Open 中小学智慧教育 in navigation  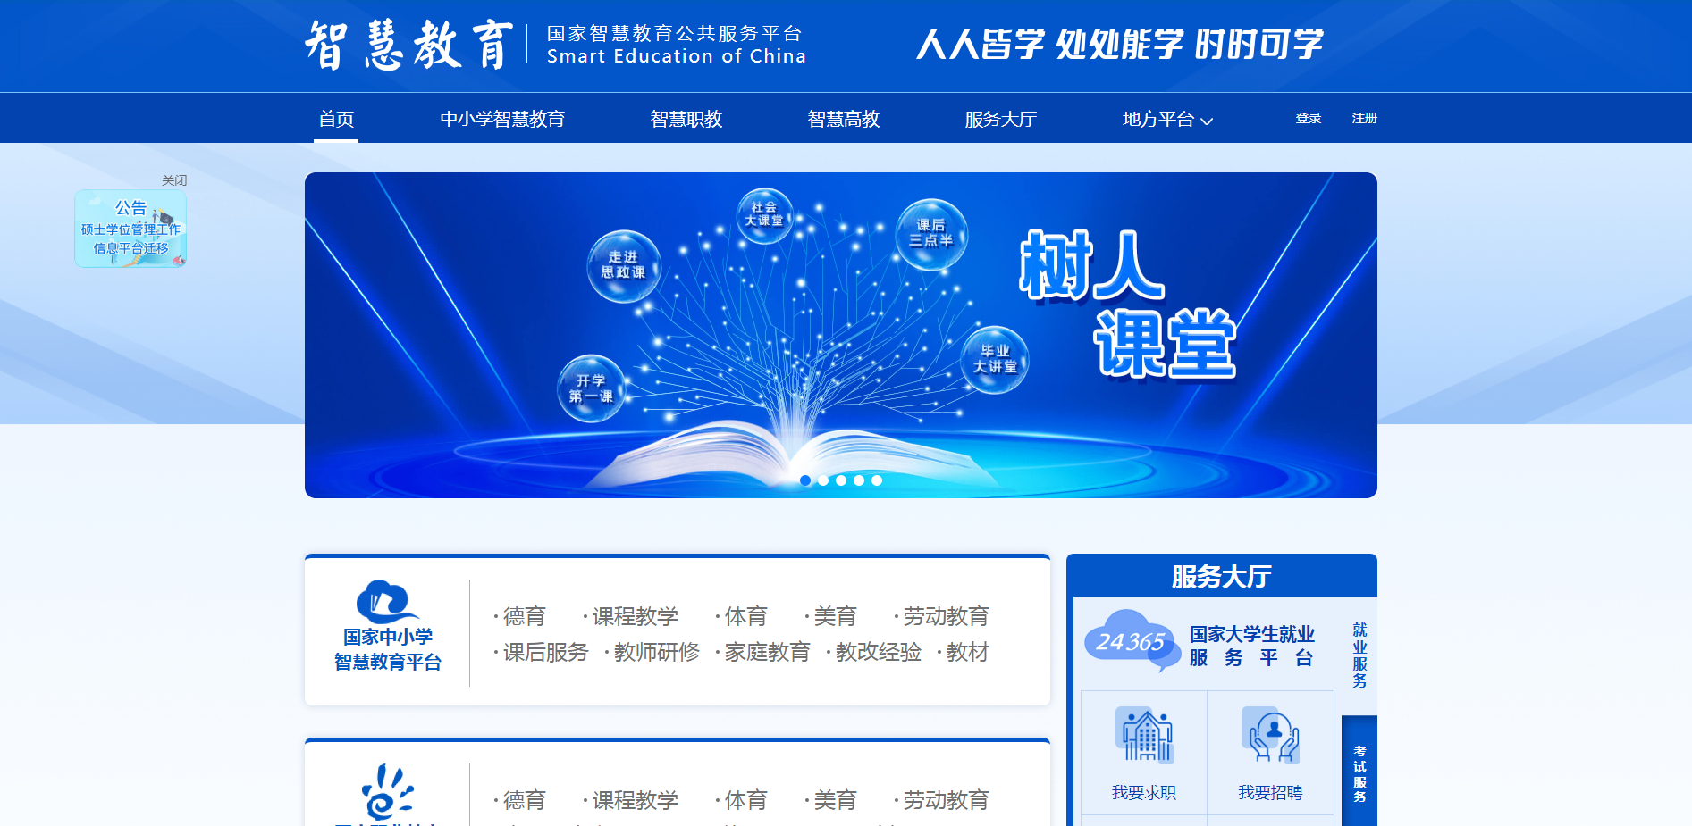[502, 119]
